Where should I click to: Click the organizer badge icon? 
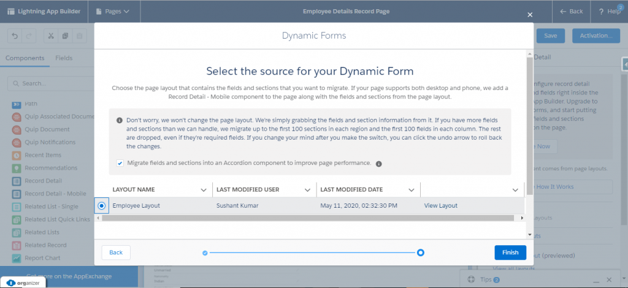pos(11,283)
